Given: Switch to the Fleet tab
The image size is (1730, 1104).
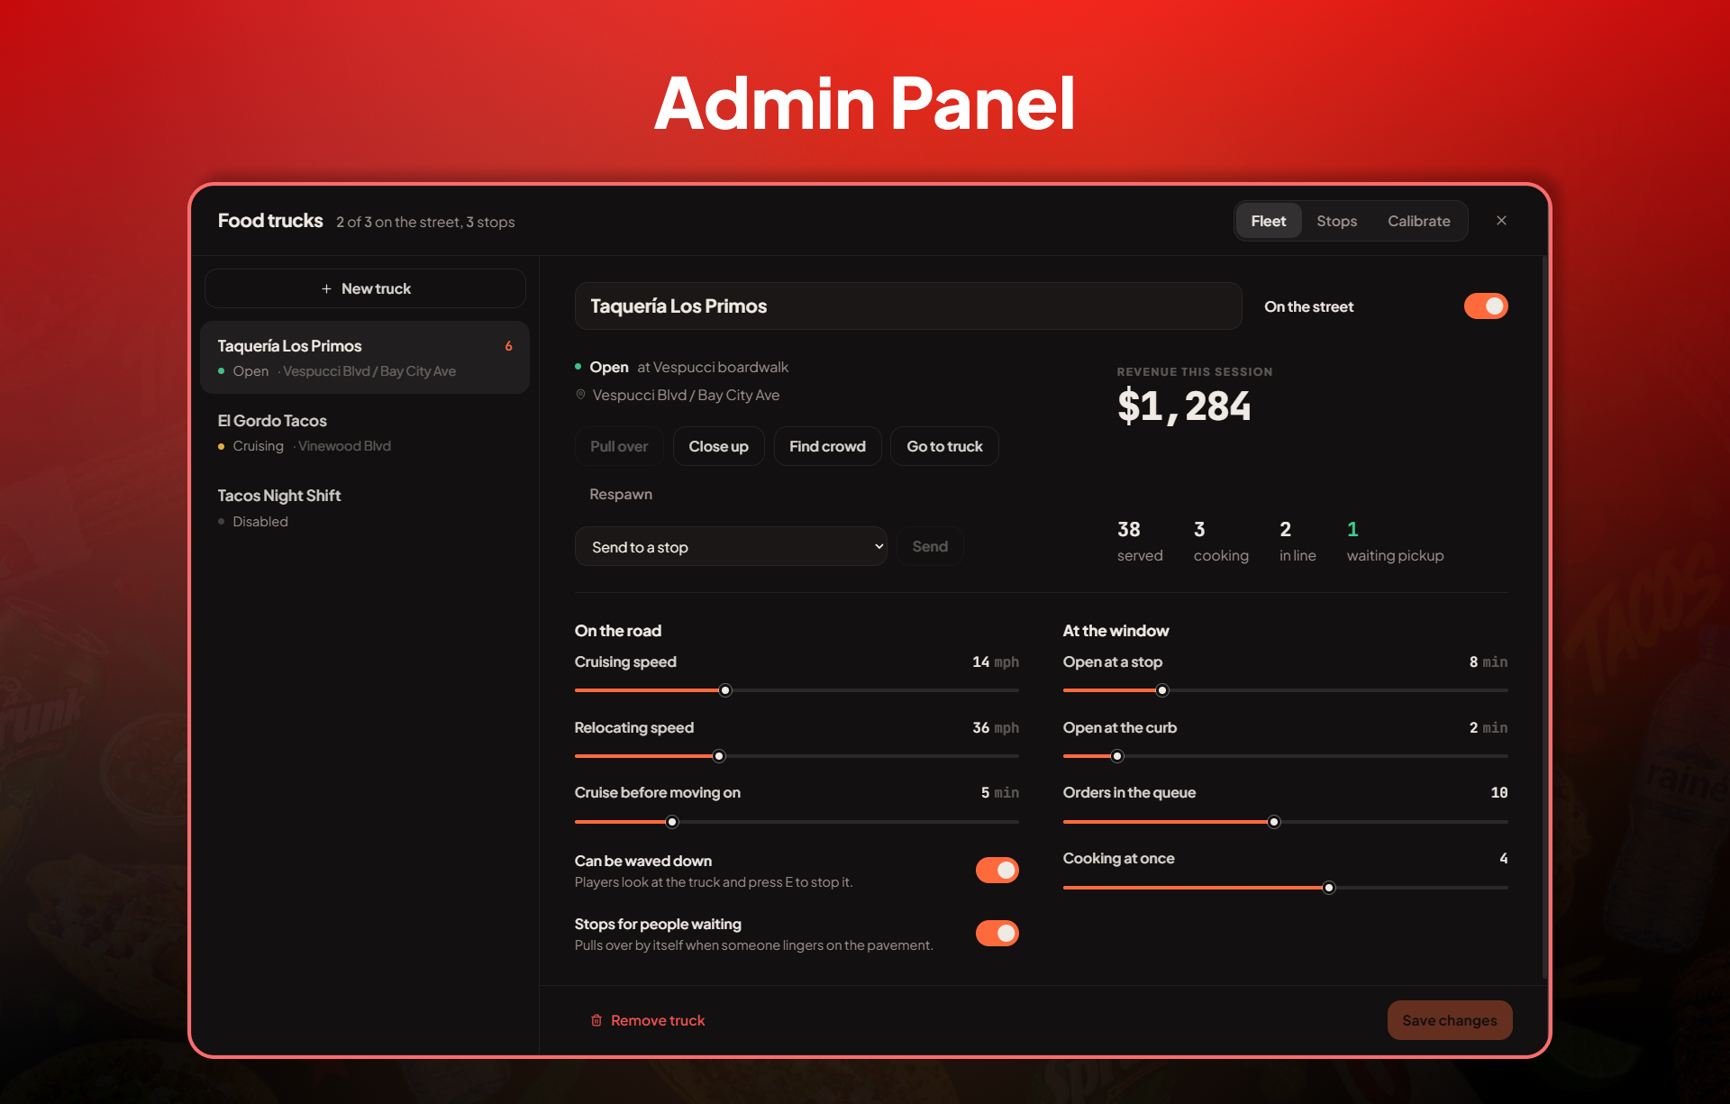Looking at the screenshot, I should point(1268,221).
